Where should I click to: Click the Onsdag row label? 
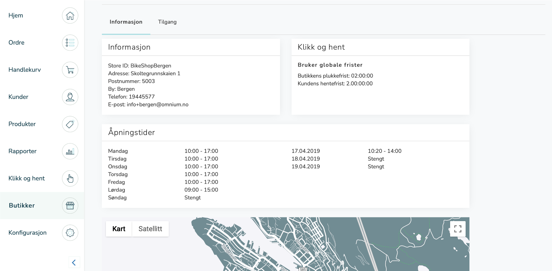pyautogui.click(x=118, y=167)
